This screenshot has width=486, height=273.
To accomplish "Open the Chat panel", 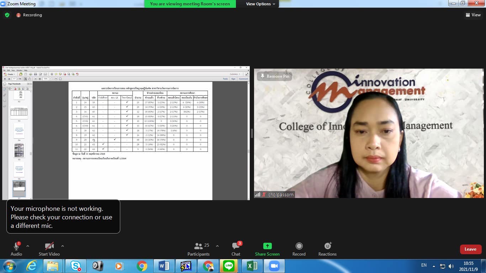I will pos(236,249).
